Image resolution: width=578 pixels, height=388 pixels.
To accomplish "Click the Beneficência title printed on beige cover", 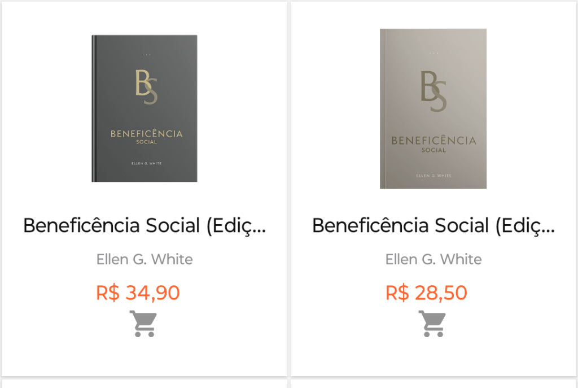I will coord(433,141).
